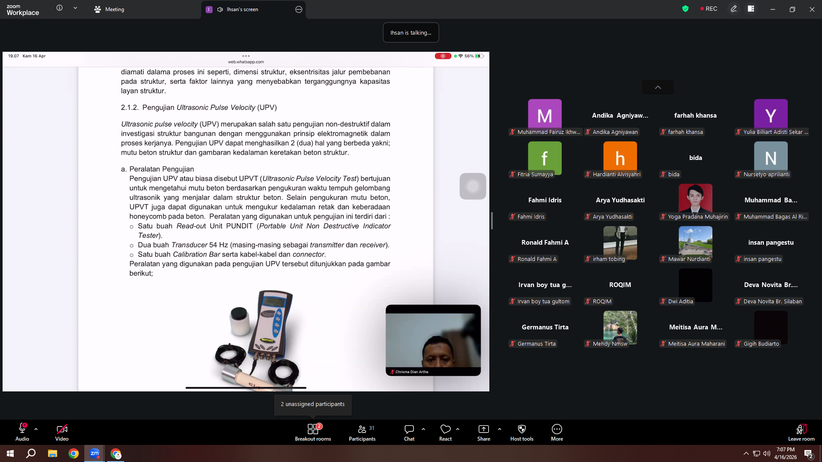
Task: Select insan pangestu participant tile
Action: [x=771, y=244]
